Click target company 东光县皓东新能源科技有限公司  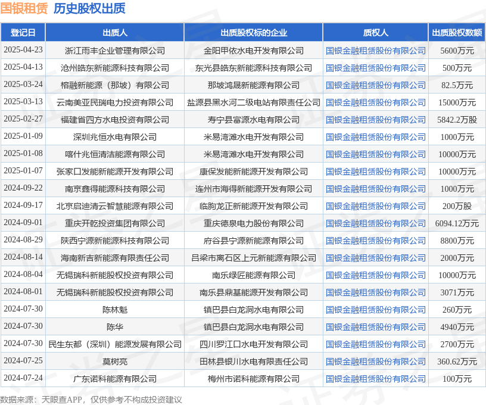254,68
